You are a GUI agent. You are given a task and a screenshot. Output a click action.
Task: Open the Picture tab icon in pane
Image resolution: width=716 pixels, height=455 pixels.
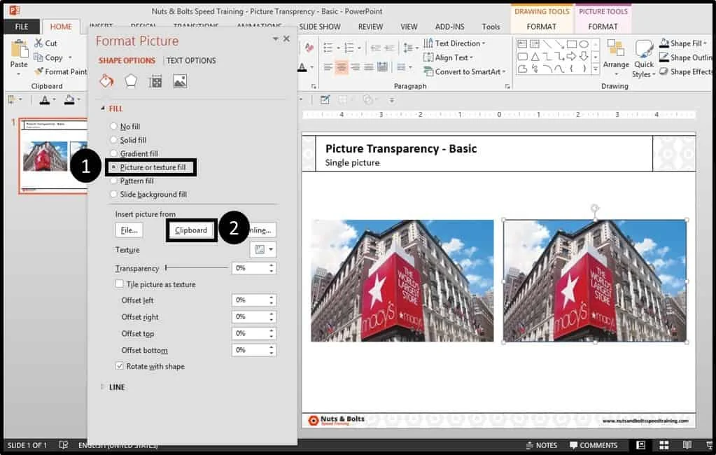(180, 81)
